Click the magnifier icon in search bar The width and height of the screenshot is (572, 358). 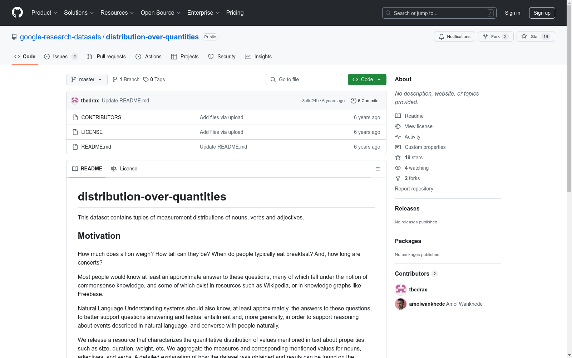388,13
